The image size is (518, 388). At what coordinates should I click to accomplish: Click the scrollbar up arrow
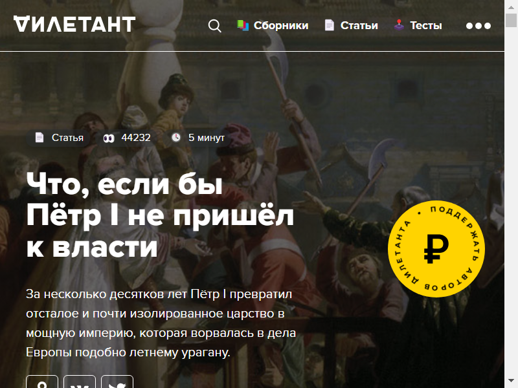(511, 6)
